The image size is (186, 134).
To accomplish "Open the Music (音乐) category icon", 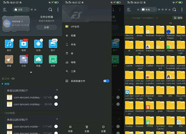I will click(9, 44).
